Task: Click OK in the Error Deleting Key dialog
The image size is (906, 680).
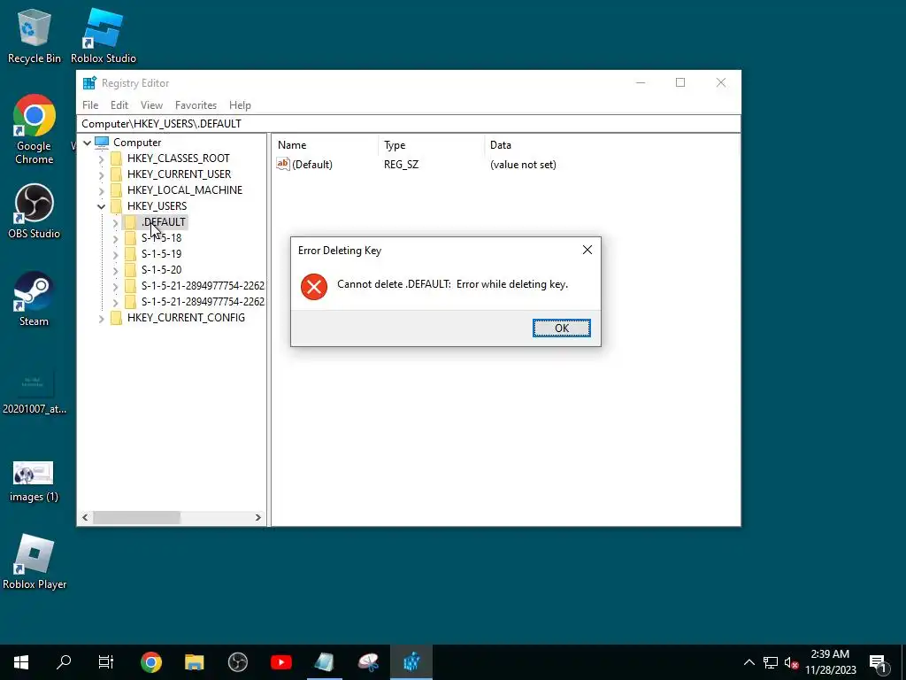Action: coord(561,328)
